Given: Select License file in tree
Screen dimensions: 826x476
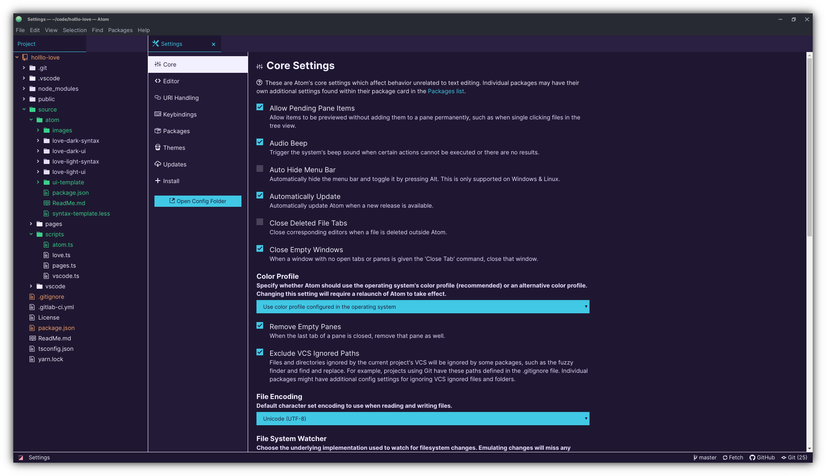Looking at the screenshot, I should 49,317.
